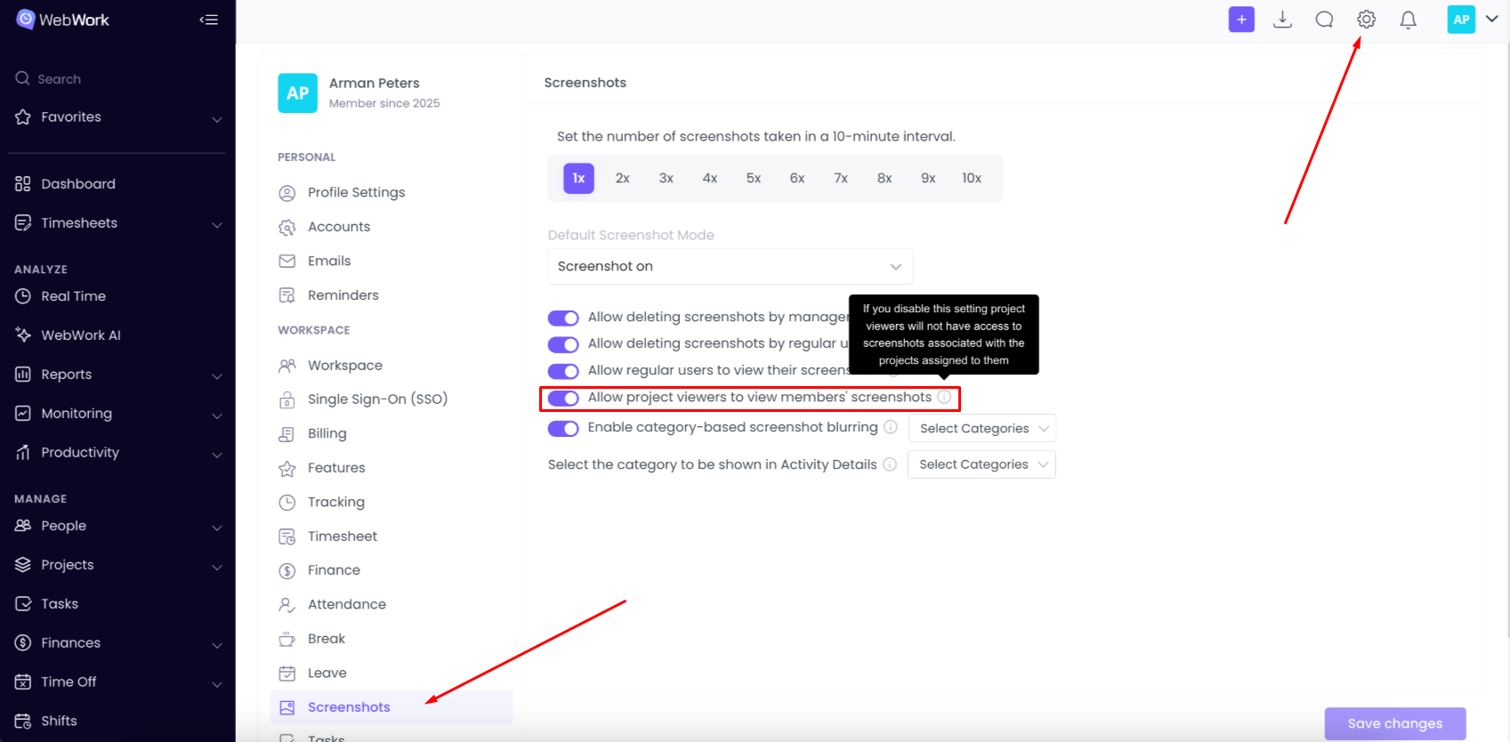The image size is (1510, 742).
Task: Click info icon beside Activity Details category
Action: [x=889, y=464]
